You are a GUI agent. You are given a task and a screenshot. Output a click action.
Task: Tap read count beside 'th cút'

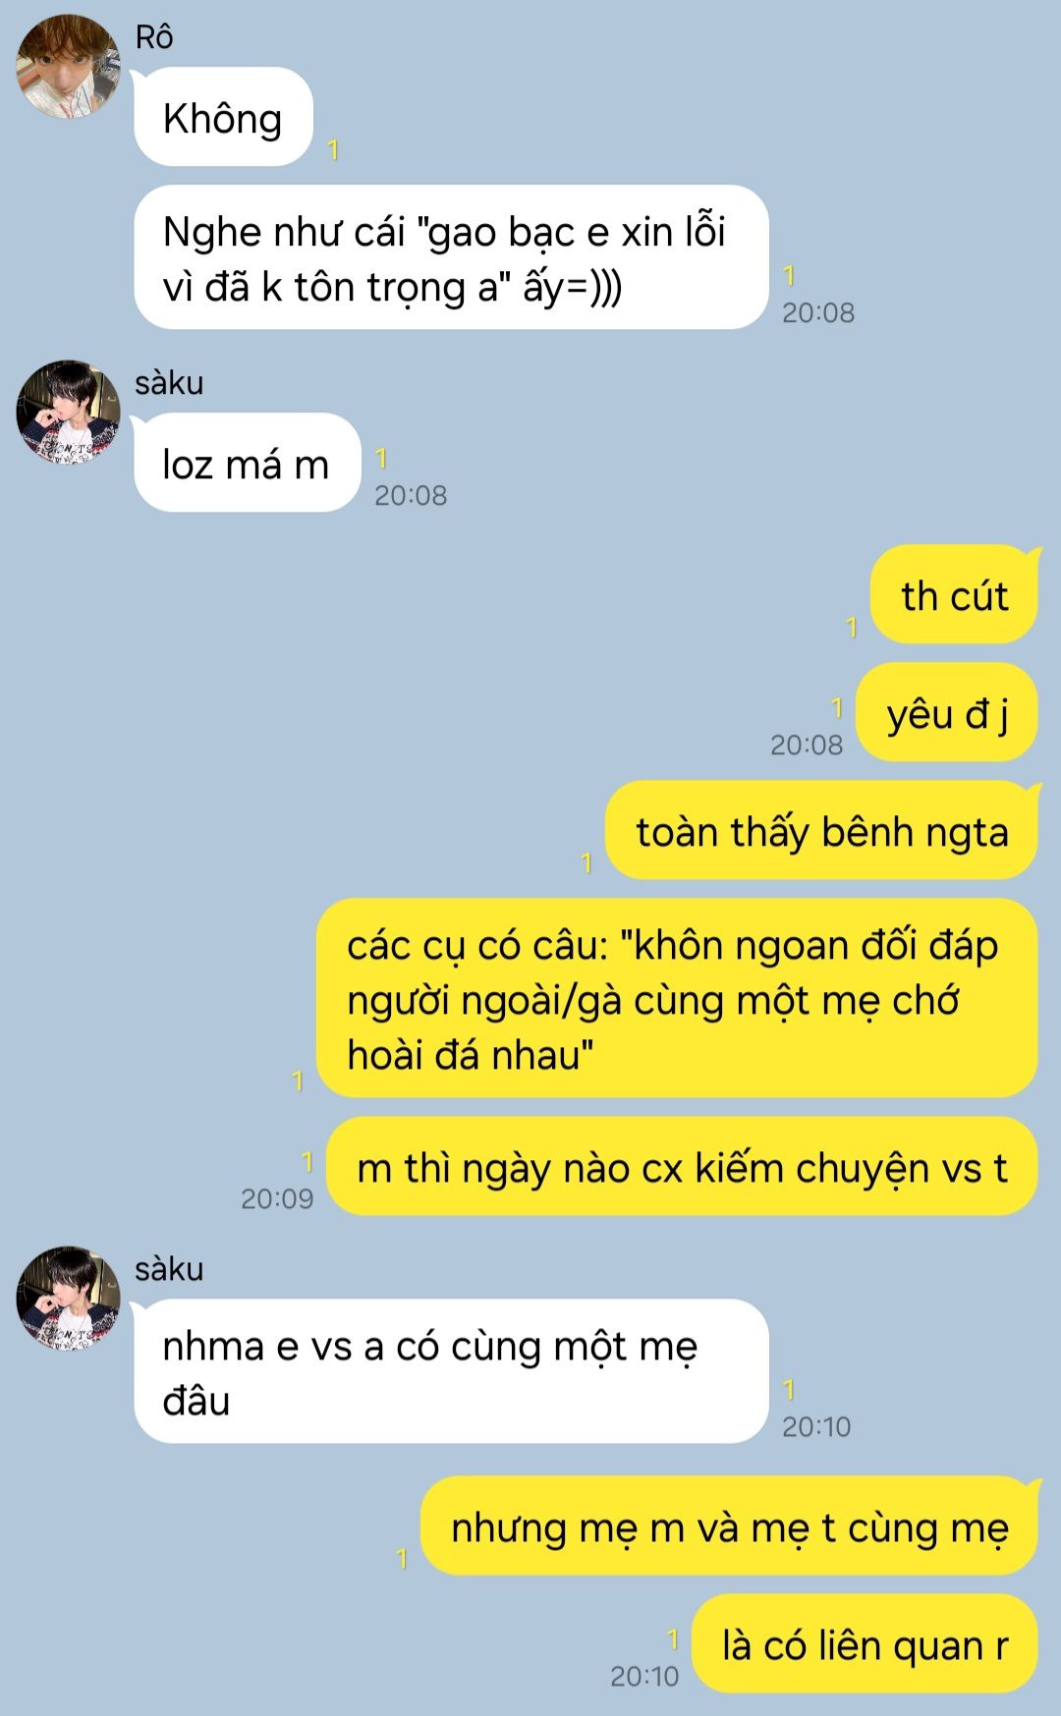(851, 627)
